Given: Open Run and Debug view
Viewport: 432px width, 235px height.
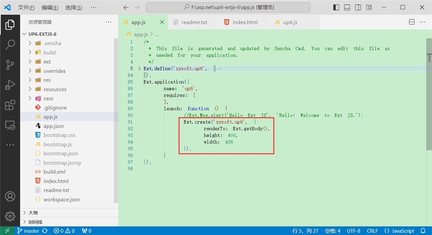Looking at the screenshot, I should [10, 85].
